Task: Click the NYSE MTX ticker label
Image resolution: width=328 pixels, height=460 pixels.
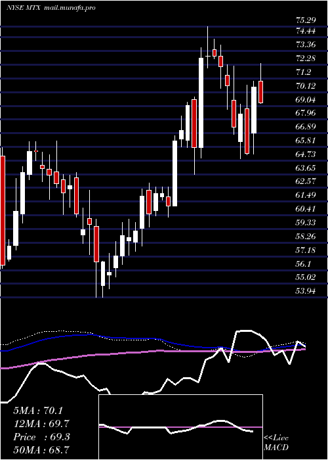Action: coord(24,8)
